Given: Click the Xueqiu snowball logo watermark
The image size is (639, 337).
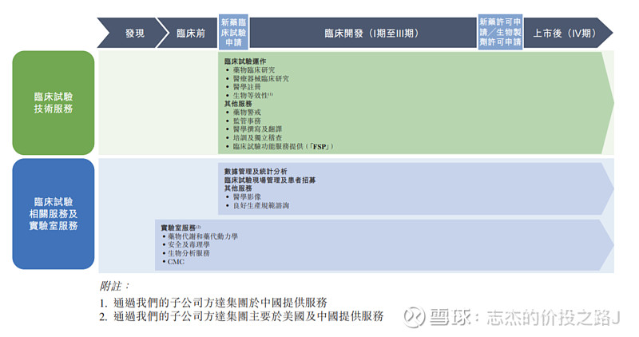Looking at the screenshot, I should pyautogui.click(x=413, y=316).
